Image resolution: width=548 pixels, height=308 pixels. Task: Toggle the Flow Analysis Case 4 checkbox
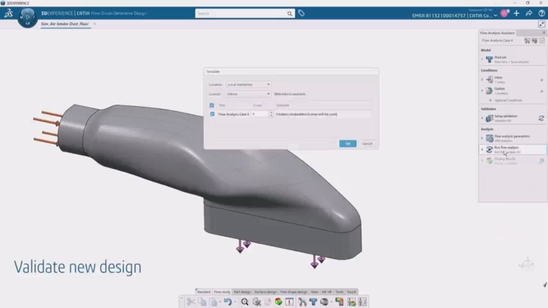[212, 114]
